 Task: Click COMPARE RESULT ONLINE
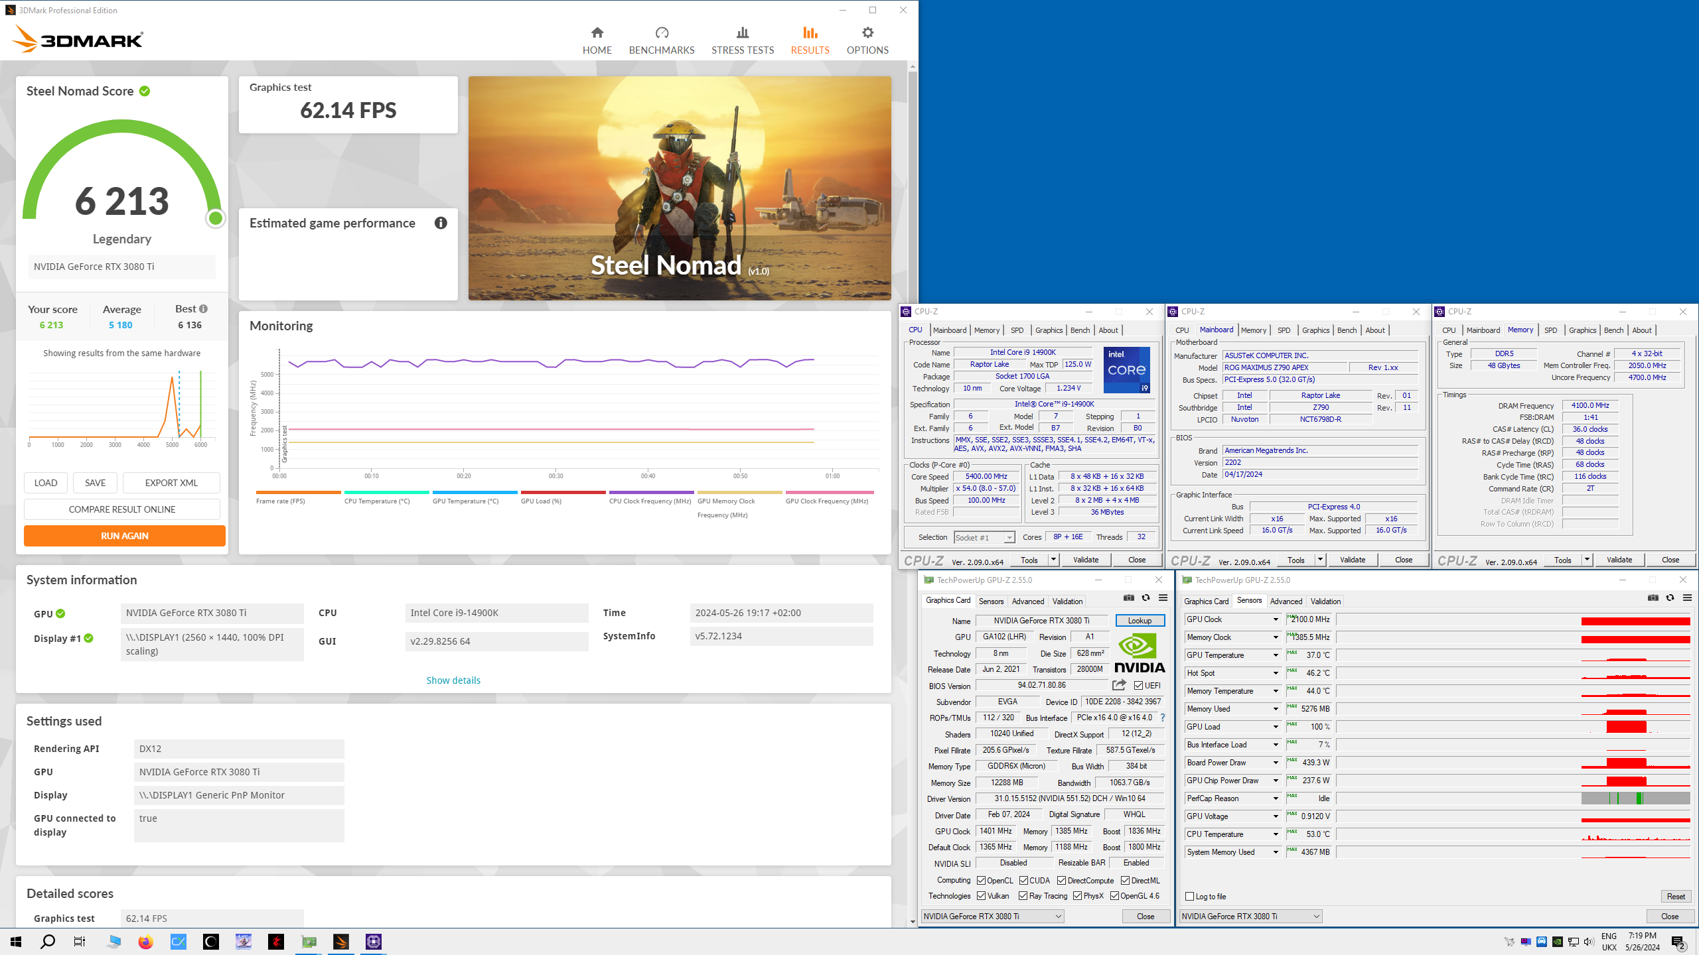(122, 509)
